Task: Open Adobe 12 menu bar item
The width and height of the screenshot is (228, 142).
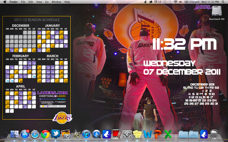Action: pos(158,2)
